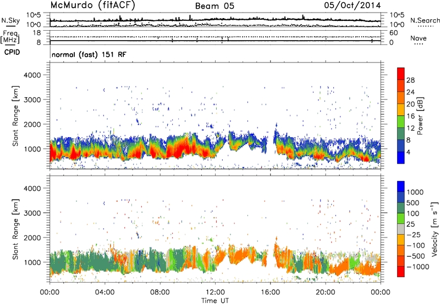Click the 3000 tick on the power panel
Screen dimensions: 440x304
point(32,100)
